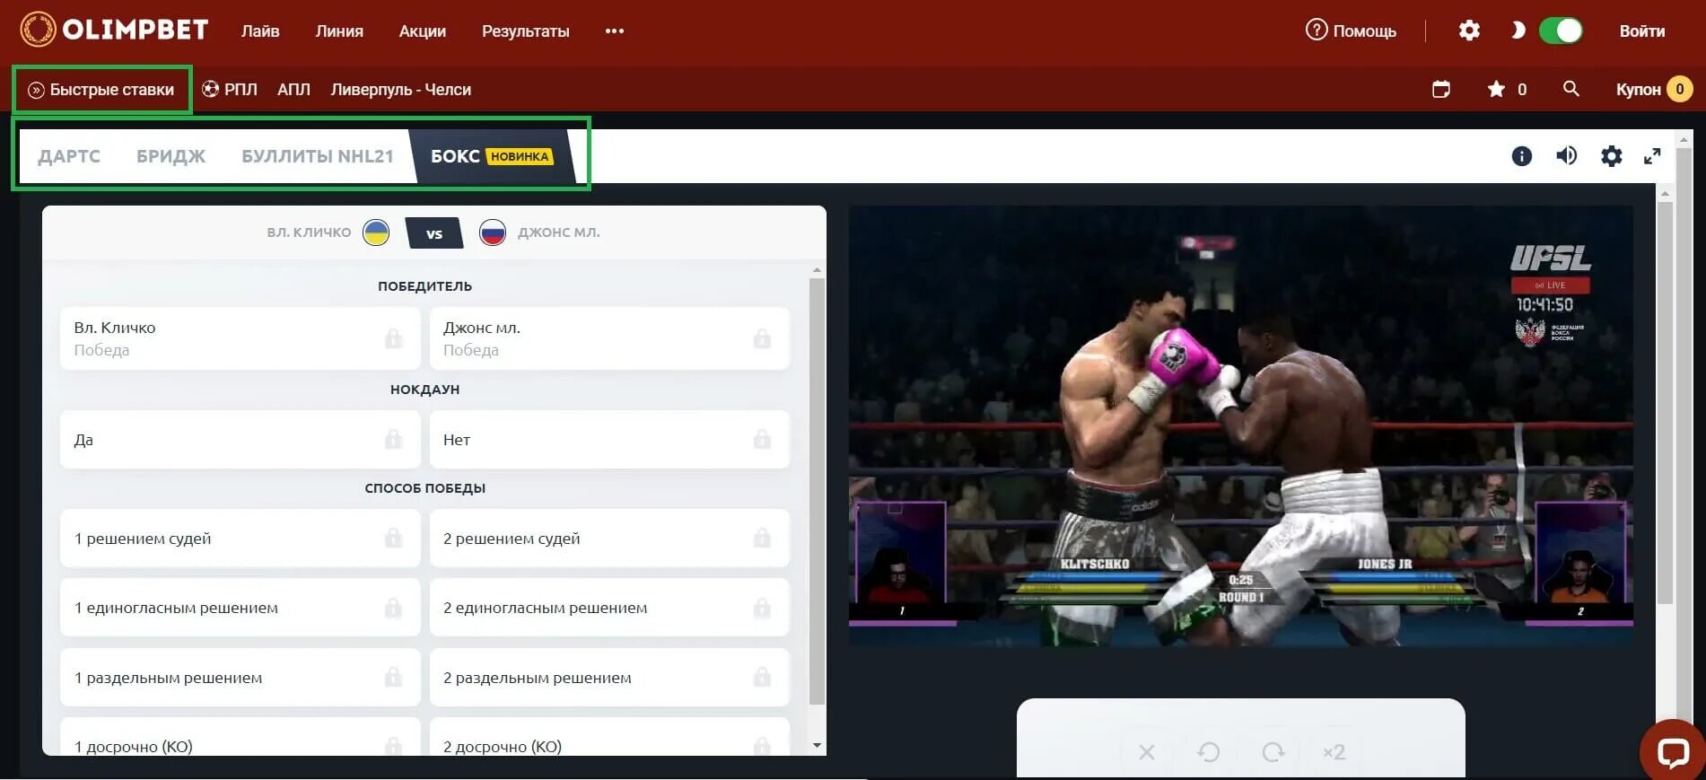Screen dimensions: 1706x780
Task: Expand the three-dots more menu
Action: coord(615,31)
